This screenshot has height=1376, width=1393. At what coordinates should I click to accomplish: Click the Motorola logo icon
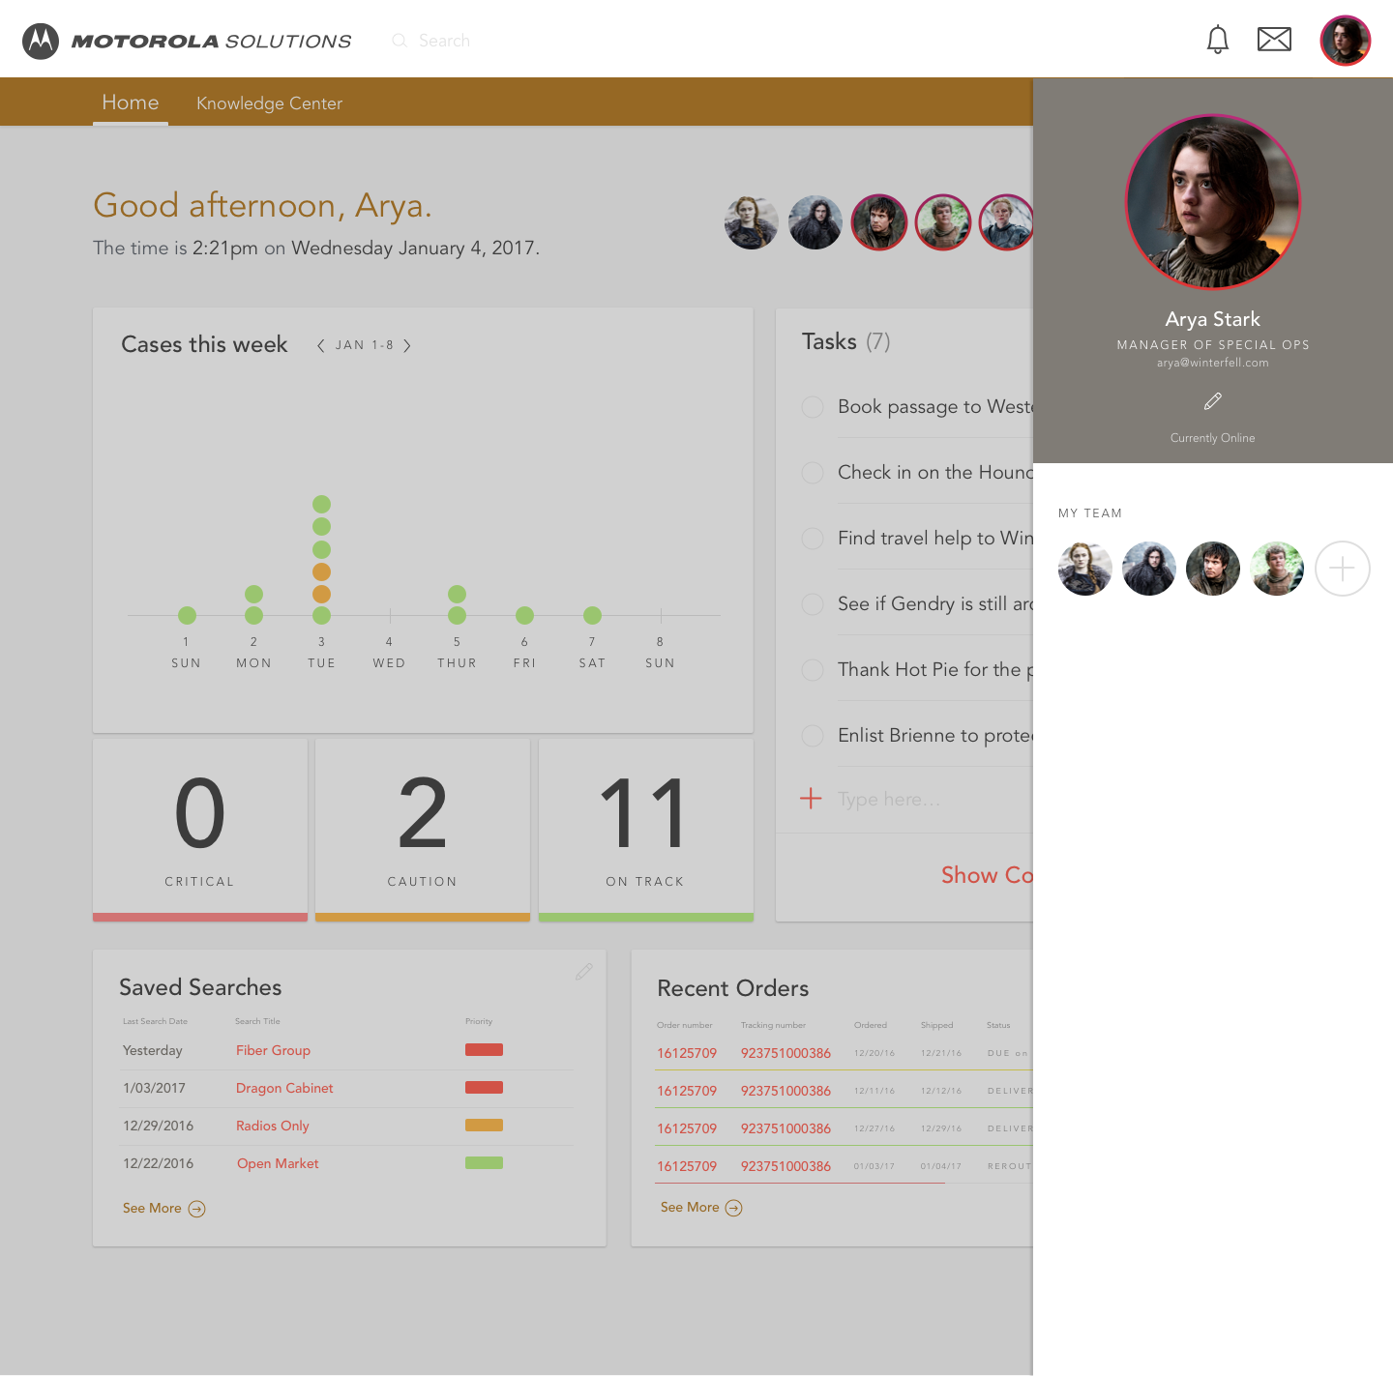(41, 41)
